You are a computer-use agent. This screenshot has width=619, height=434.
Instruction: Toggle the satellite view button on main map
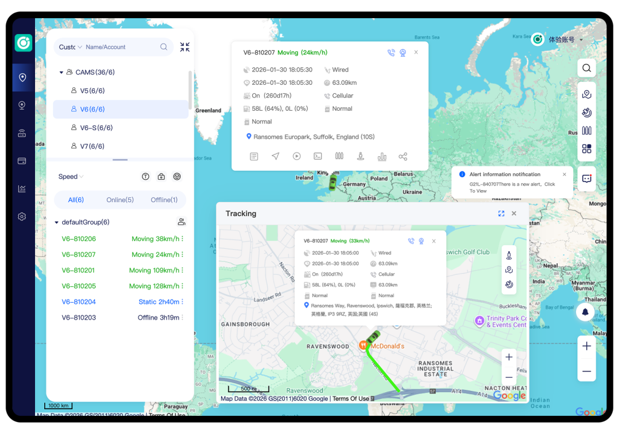click(x=586, y=113)
